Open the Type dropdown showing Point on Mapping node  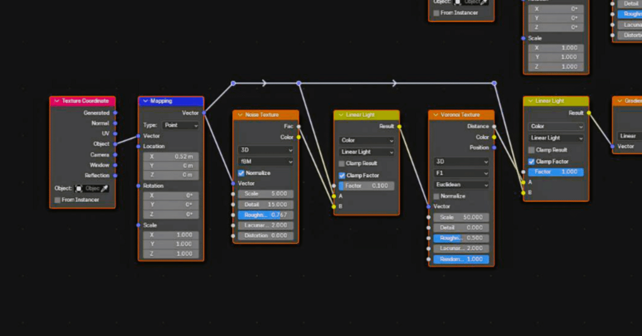(180, 125)
